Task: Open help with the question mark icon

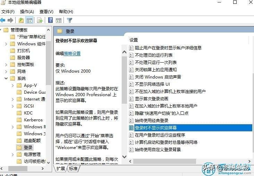Action: coord(51,20)
